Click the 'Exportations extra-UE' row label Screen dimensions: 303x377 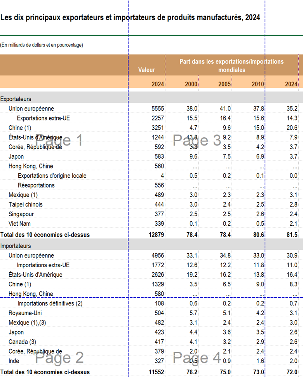[x=44, y=118]
